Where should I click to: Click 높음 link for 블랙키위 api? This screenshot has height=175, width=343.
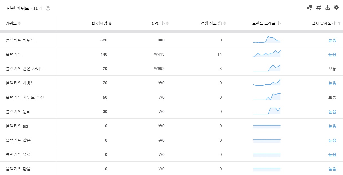pyautogui.click(x=332, y=126)
